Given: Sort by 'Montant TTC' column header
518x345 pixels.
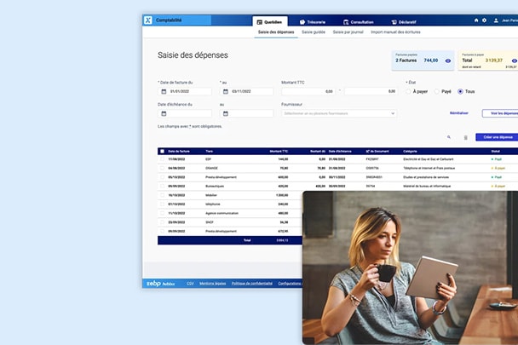Looking at the screenshot, I should coord(279,152).
